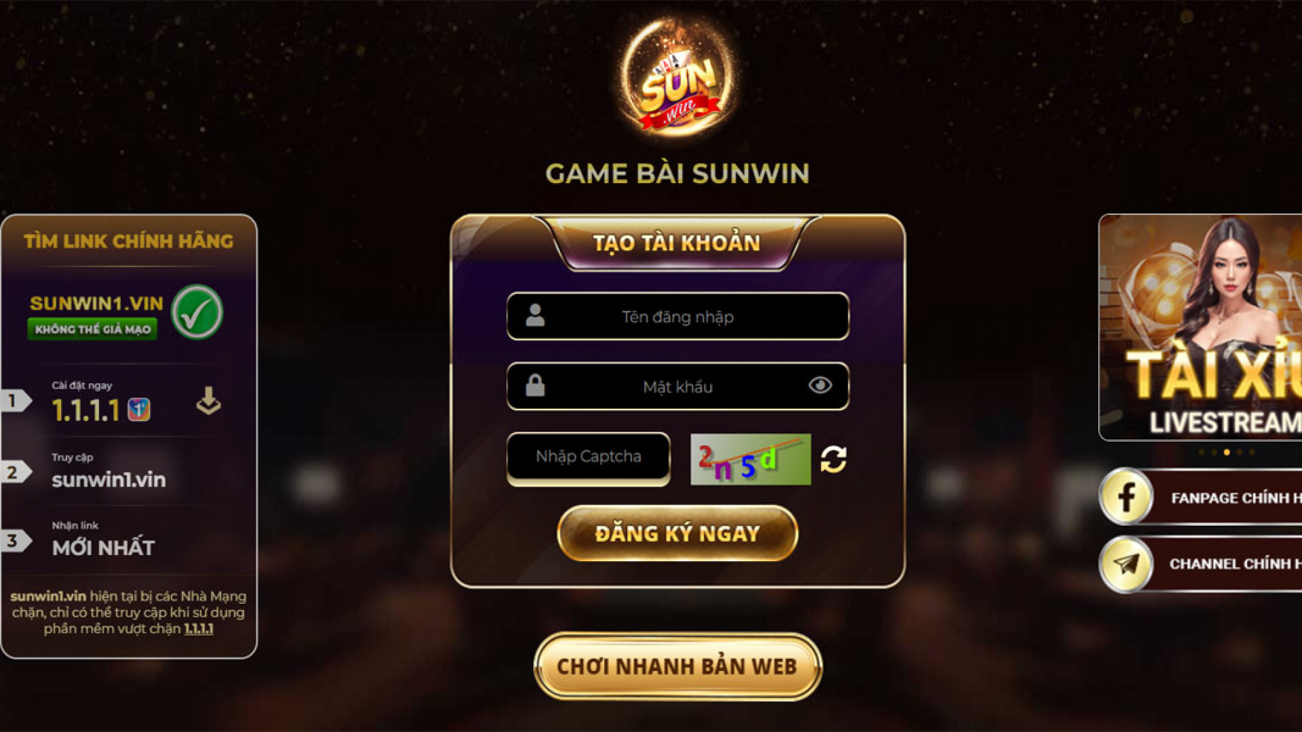1302x732 pixels.
Task: Click the user icon in username field
Action: point(535,315)
